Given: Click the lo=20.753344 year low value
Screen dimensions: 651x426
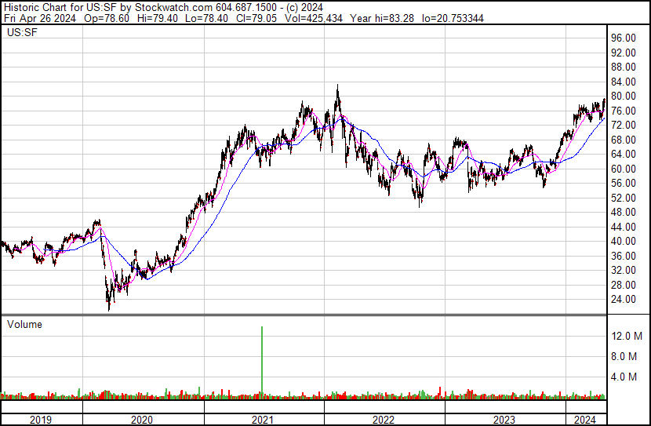Looking at the screenshot, I should pos(453,18).
